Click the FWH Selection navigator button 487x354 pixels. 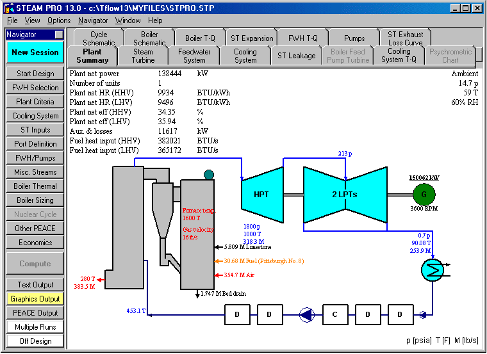click(35, 88)
